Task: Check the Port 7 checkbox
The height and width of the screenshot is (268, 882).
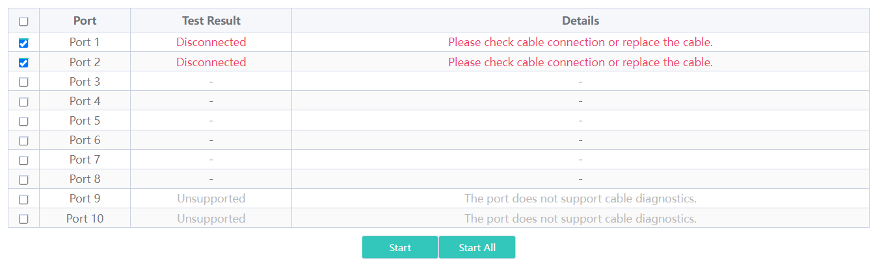Action: pyautogui.click(x=23, y=160)
